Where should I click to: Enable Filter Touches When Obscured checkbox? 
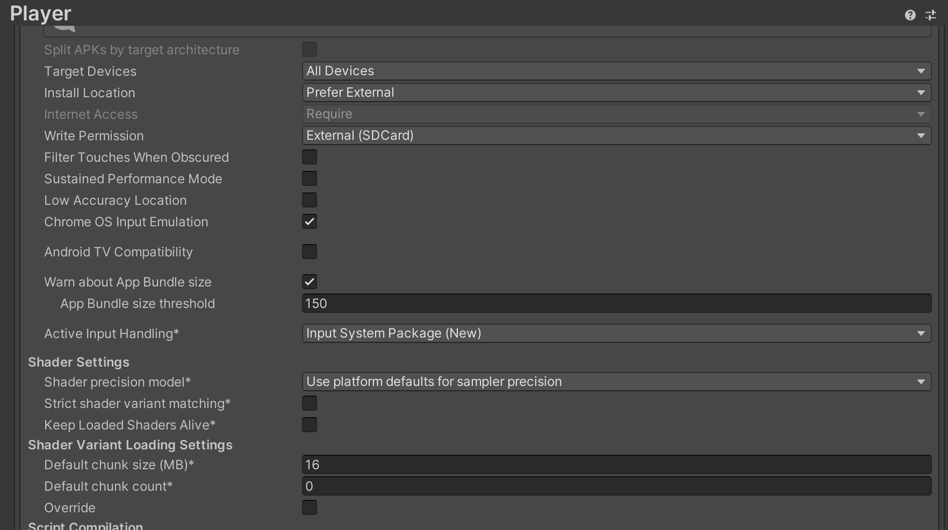pos(310,157)
